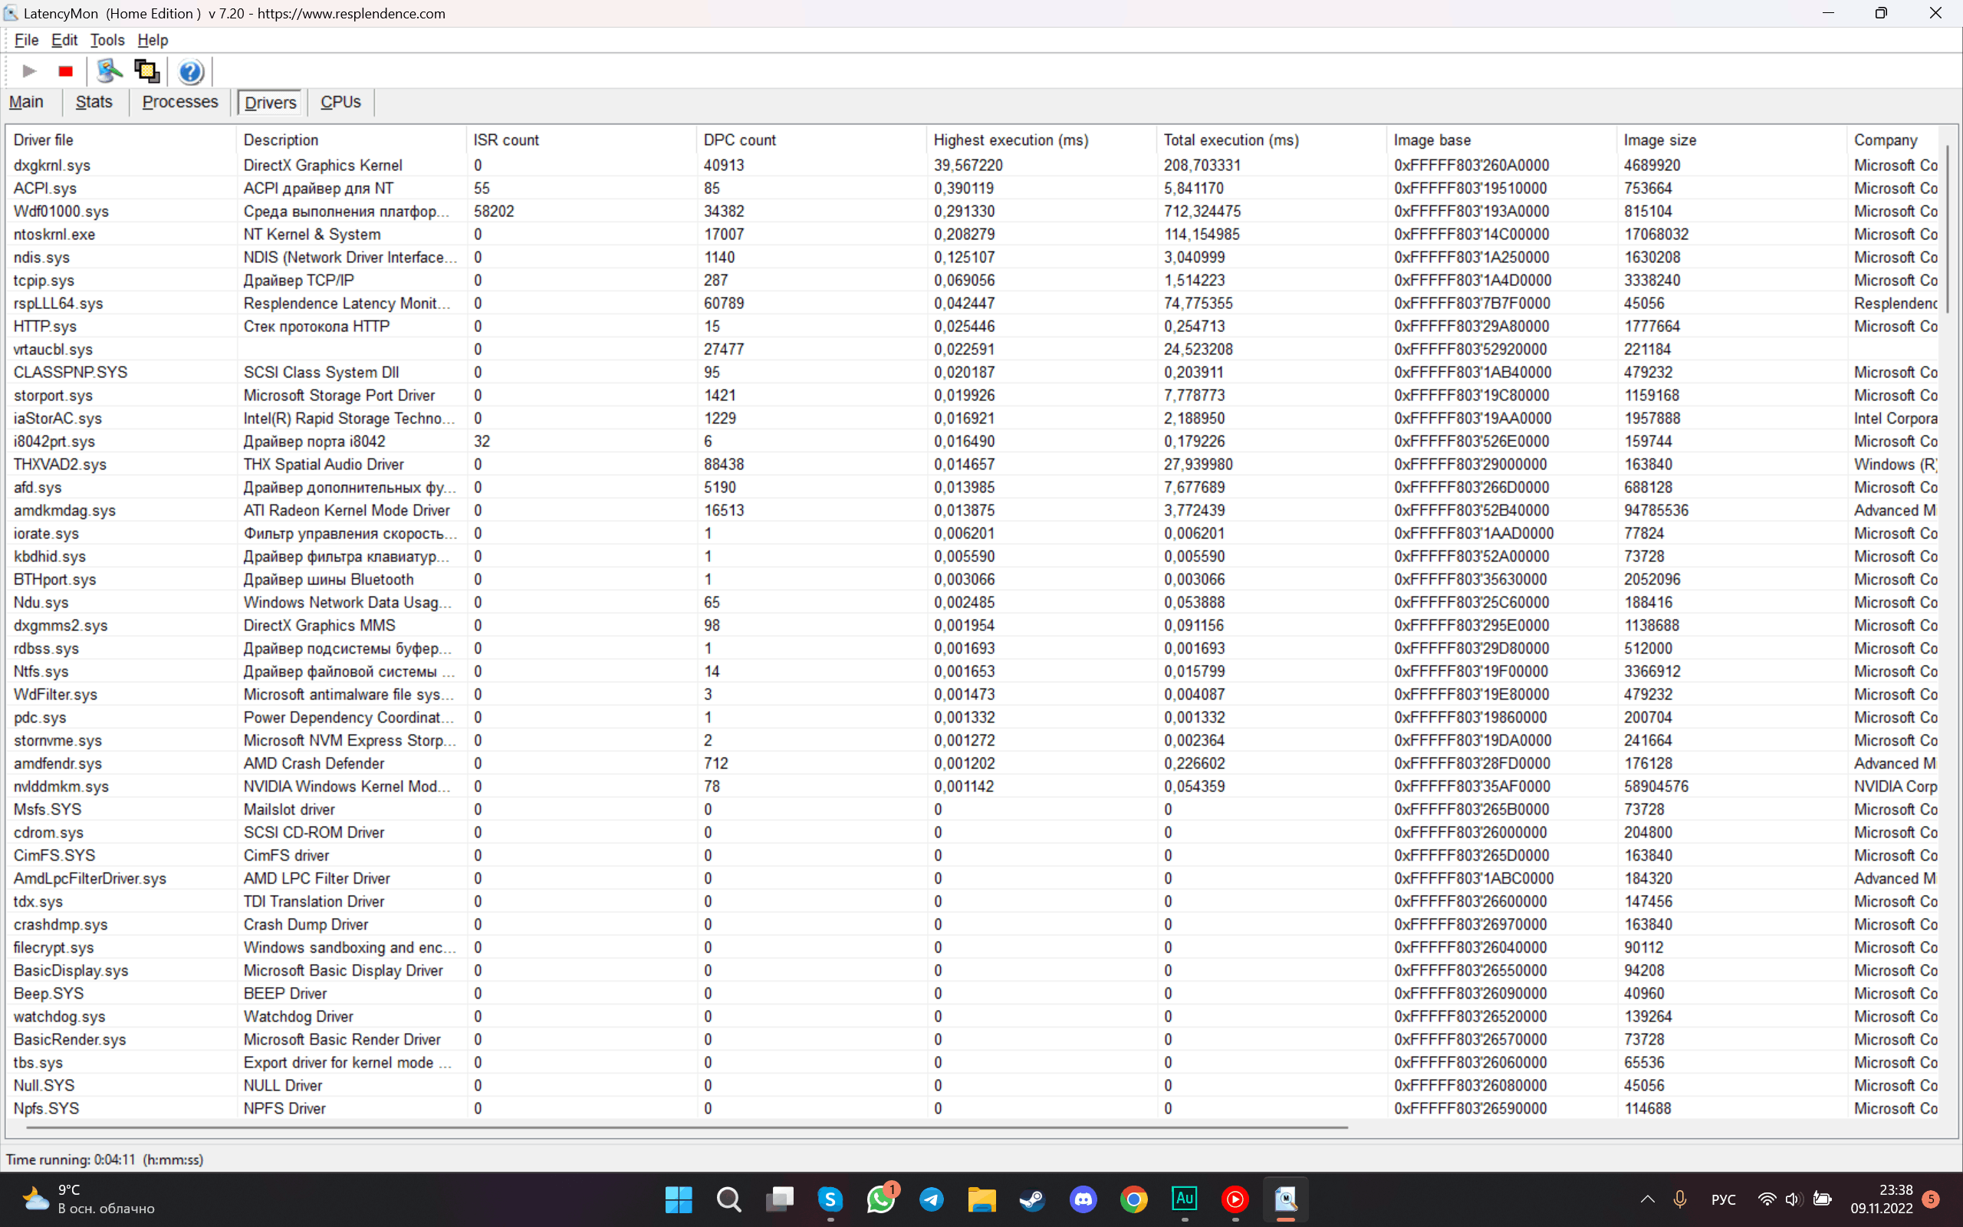Sort by the Image size column header
Viewport: 1963px width, 1227px height.
coord(1732,140)
